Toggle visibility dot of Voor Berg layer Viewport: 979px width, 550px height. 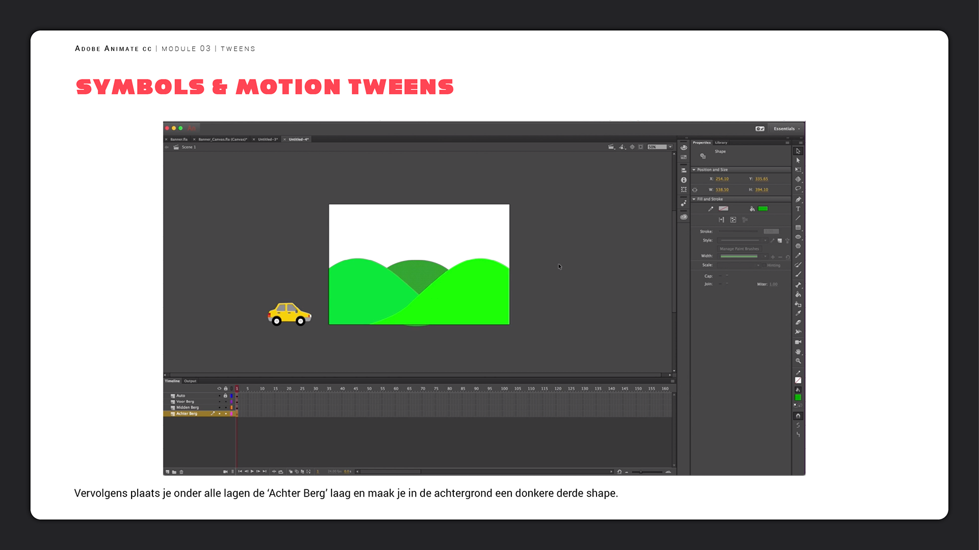(220, 402)
